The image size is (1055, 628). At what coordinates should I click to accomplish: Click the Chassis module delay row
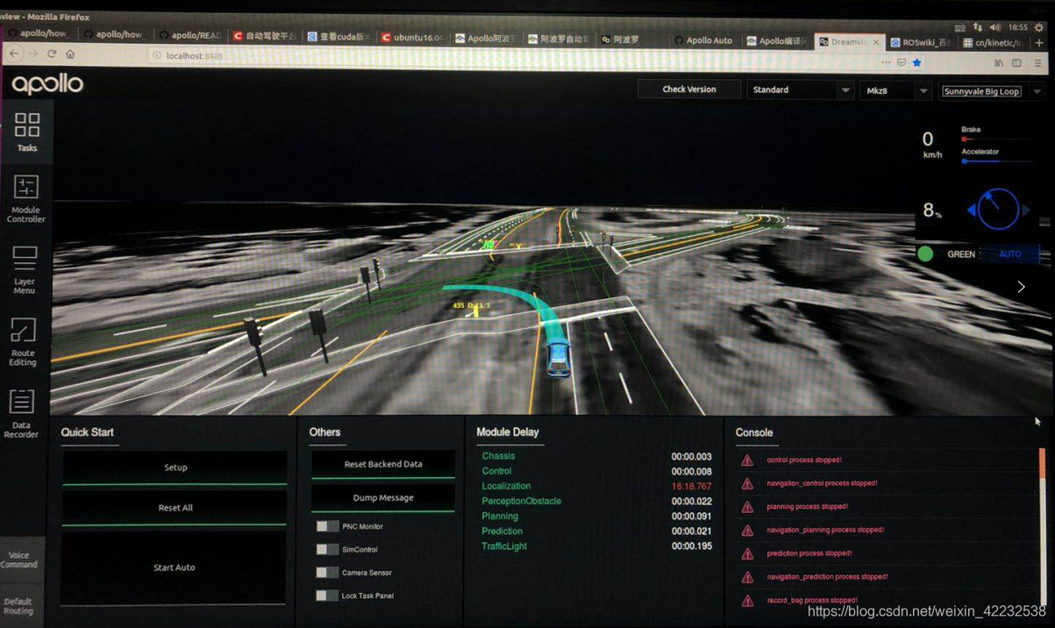click(x=596, y=456)
